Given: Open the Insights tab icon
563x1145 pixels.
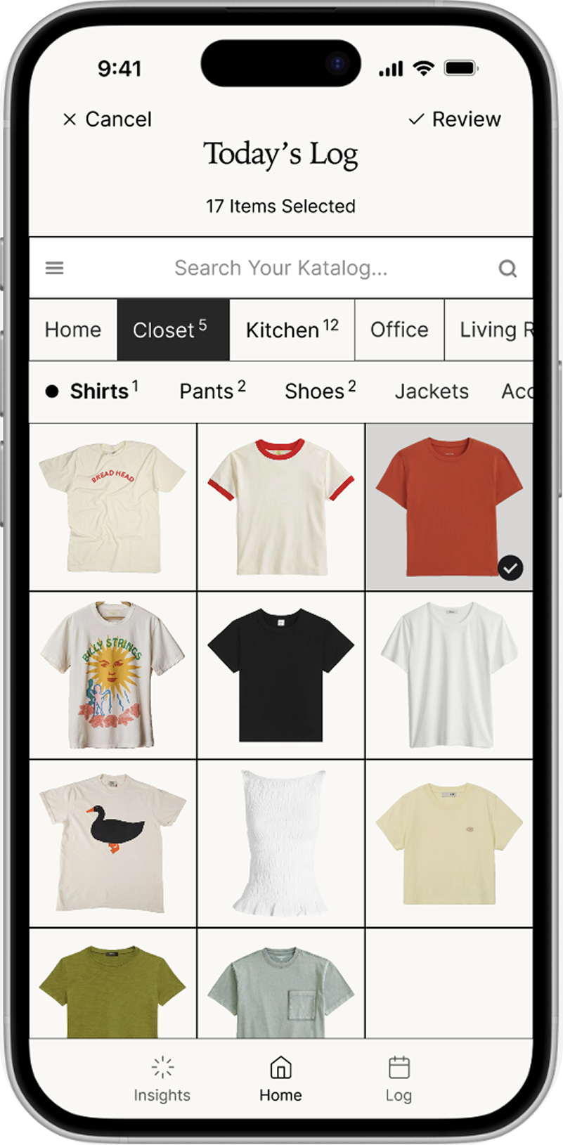Looking at the screenshot, I should pyautogui.click(x=162, y=1067).
